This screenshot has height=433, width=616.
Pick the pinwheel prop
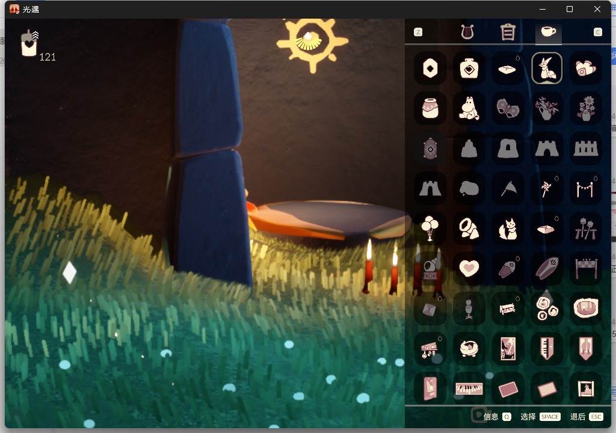(547, 189)
